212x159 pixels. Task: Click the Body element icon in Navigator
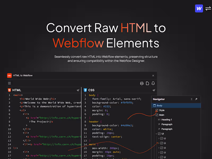pyautogui.click(x=154, y=105)
